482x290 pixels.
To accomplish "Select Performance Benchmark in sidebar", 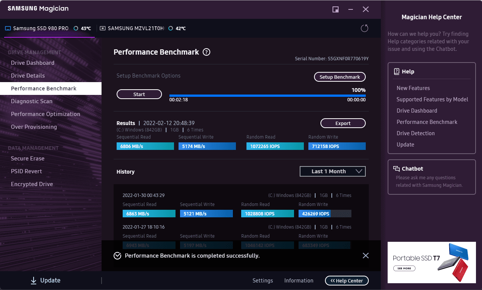I will click(51, 89).
